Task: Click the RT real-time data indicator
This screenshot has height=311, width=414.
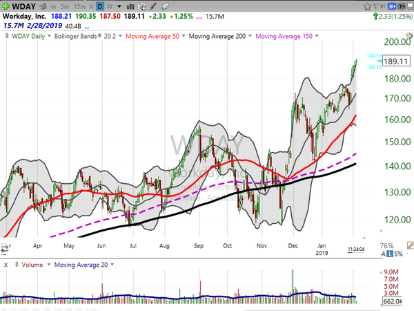Action: (x=383, y=6)
